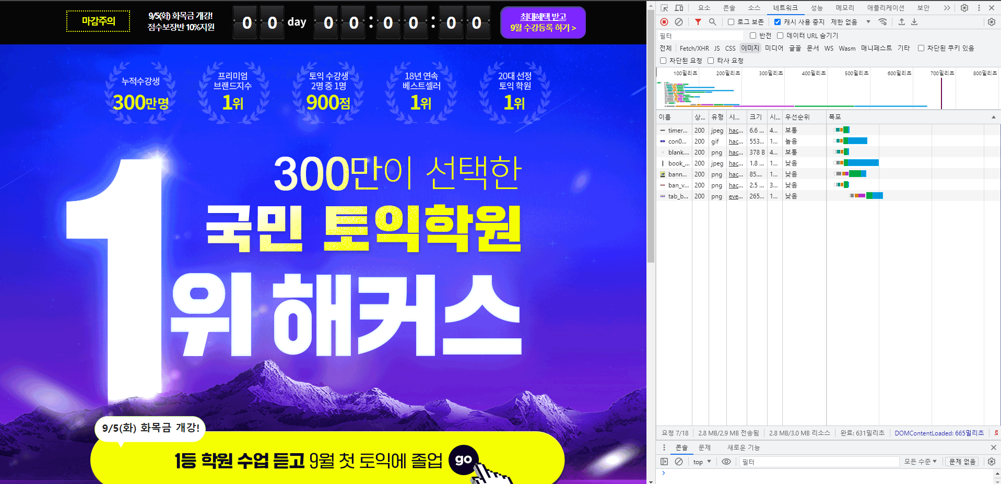Filter requests by WS
The image size is (1001, 484).
pos(829,48)
